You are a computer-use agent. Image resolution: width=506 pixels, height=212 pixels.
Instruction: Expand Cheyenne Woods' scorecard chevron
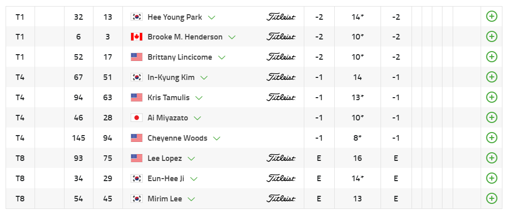point(217,139)
